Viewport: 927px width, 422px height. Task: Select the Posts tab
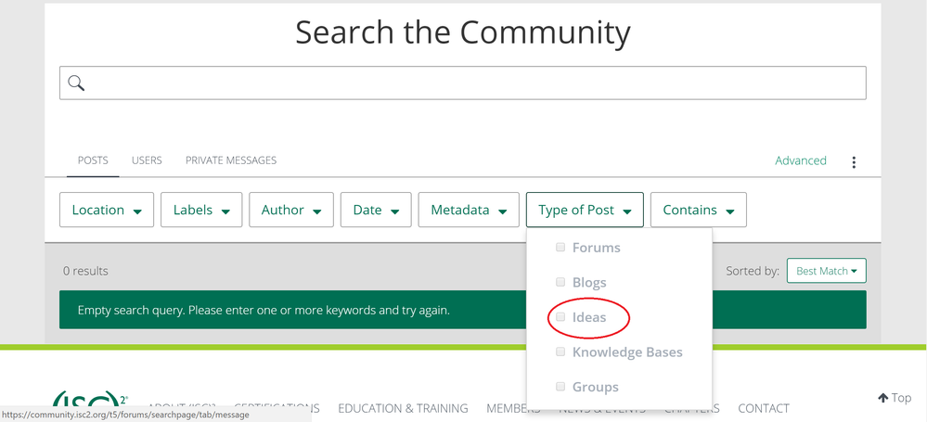tap(93, 160)
